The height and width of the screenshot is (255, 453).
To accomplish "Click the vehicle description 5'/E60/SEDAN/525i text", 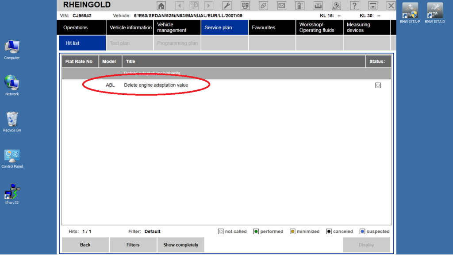I will click(188, 15).
